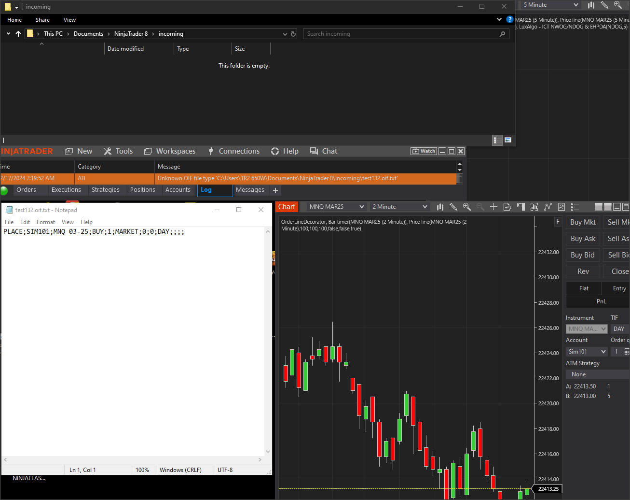Open Connections menu
The height and width of the screenshot is (500, 630).
pos(233,151)
